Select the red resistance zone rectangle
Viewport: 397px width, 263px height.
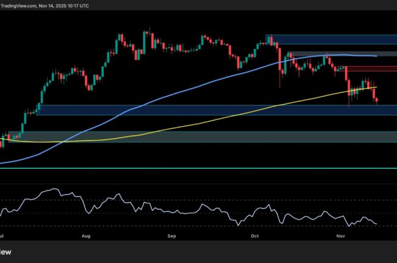371,69
